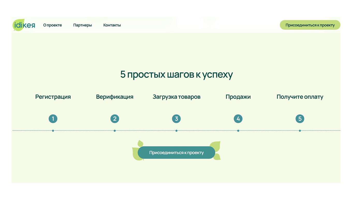Open the Партнеры menu item
The height and width of the screenshot is (201, 352).
pos(83,25)
